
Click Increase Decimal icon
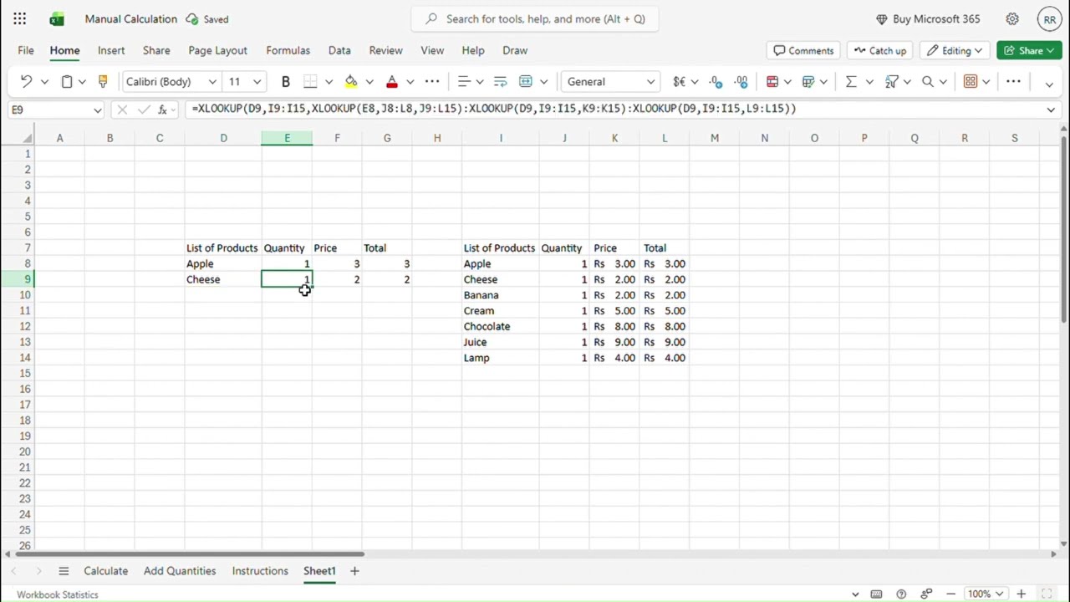[741, 81]
